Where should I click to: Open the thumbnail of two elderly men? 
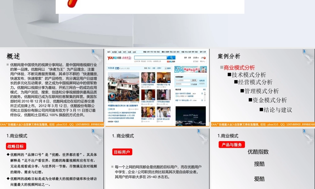[148, 77]
